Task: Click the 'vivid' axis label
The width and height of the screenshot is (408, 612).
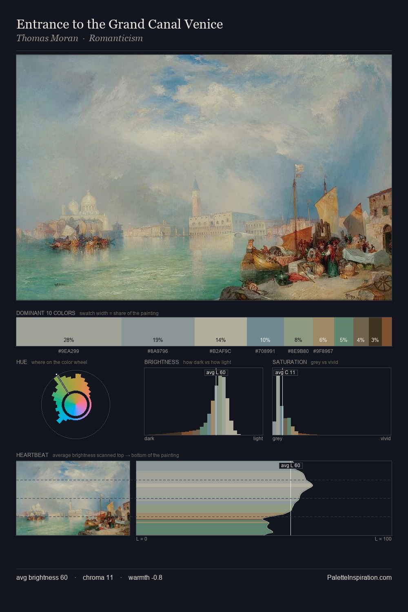Action: point(386,439)
